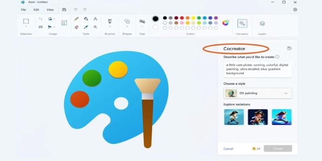This screenshot has width=322, height=161.
Task: Select the Magnifier zoom tool
Action: (x=95, y=27)
